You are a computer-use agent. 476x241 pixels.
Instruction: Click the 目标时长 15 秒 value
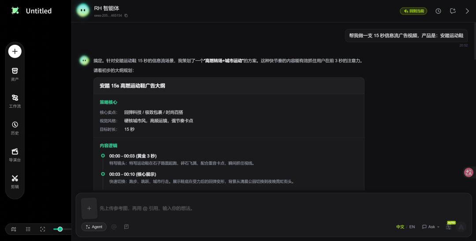pos(129,129)
